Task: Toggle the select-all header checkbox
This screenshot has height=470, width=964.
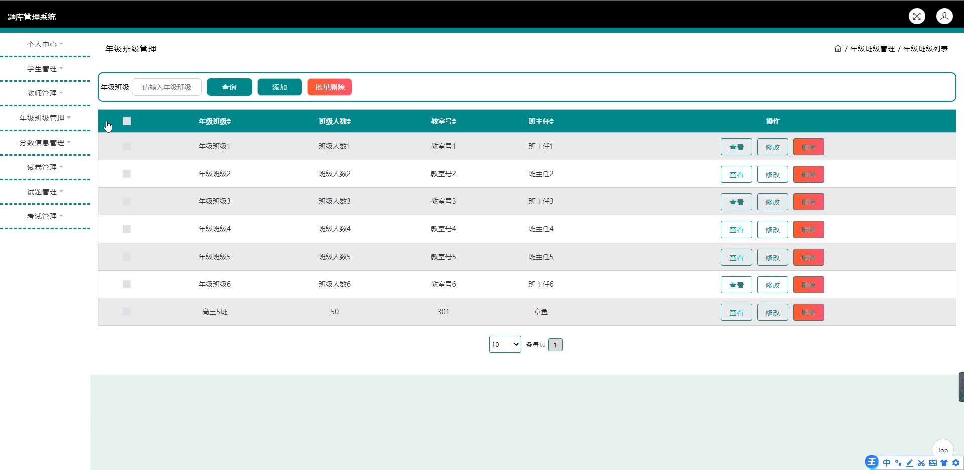Action: point(127,121)
